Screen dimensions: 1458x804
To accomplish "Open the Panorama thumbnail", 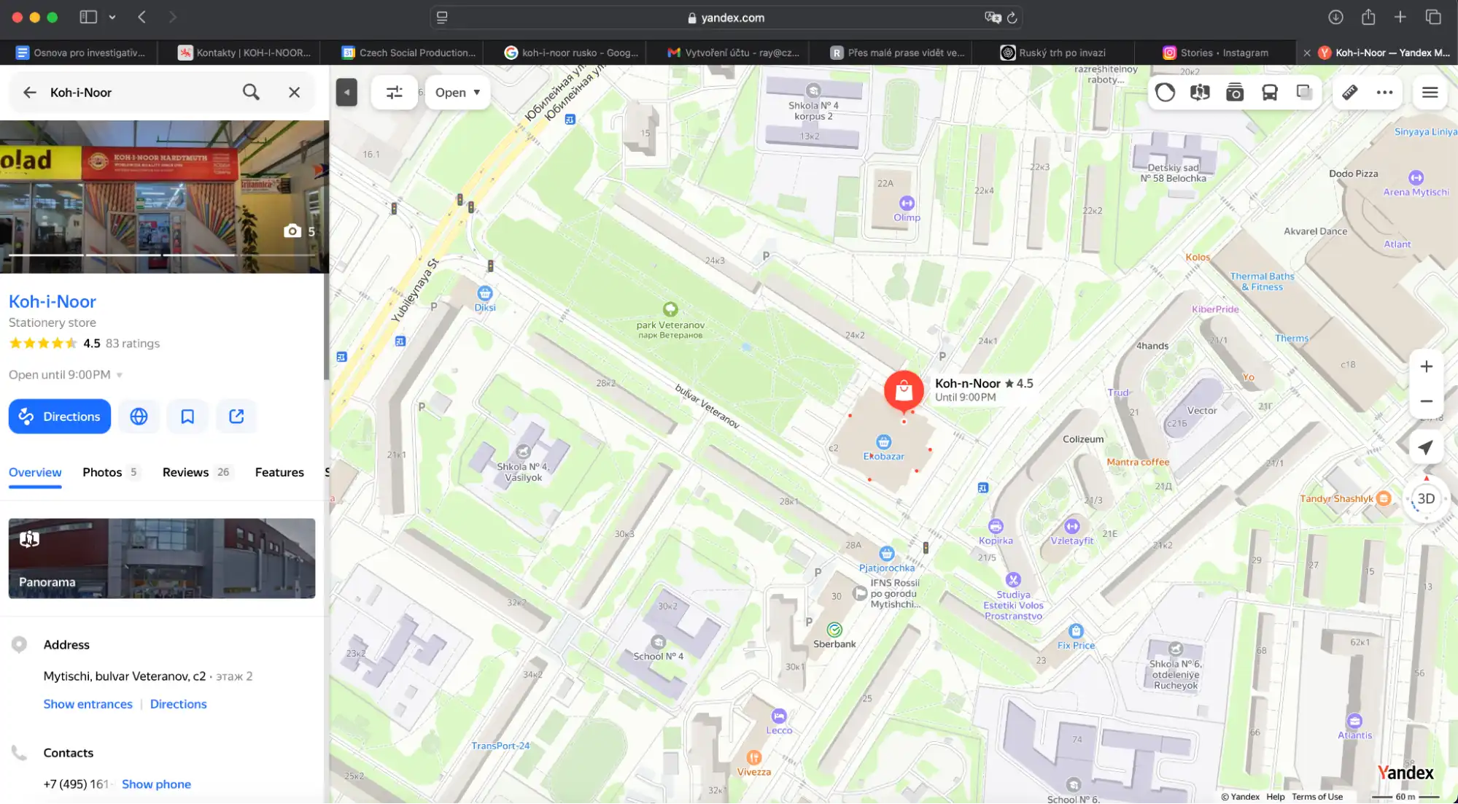I will pyautogui.click(x=162, y=559).
